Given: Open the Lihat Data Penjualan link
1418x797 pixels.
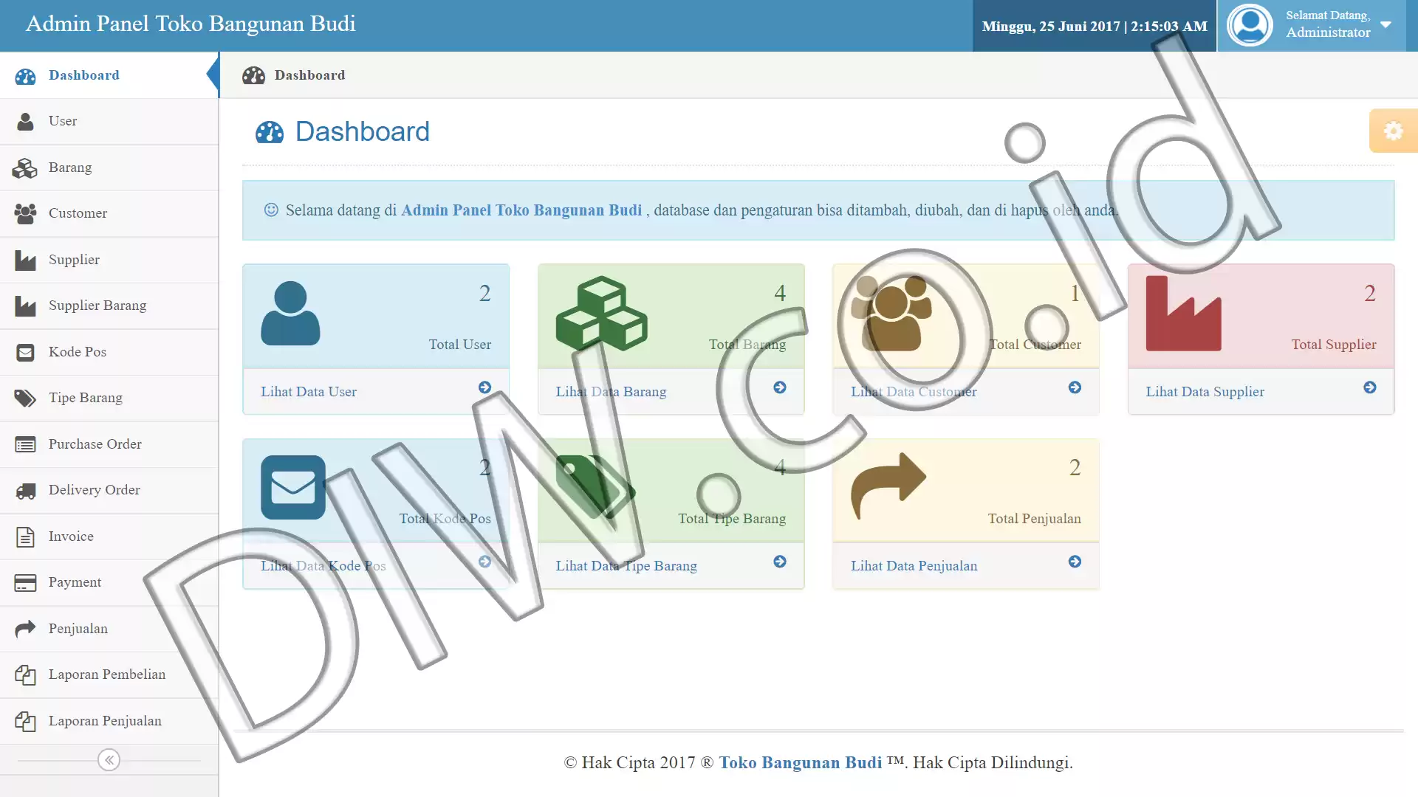Looking at the screenshot, I should pos(914,565).
